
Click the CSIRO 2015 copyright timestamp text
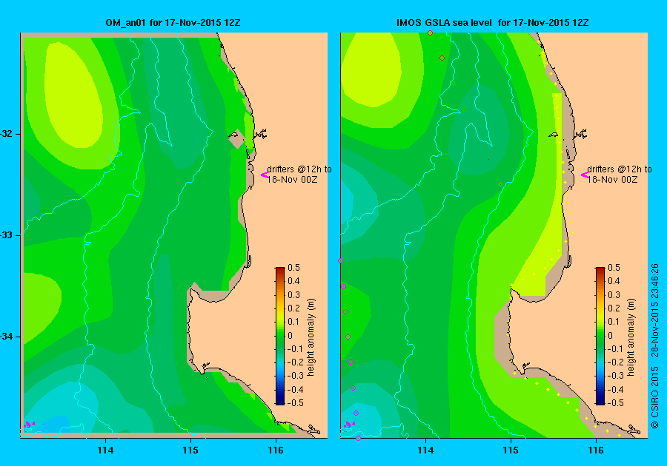click(654, 346)
